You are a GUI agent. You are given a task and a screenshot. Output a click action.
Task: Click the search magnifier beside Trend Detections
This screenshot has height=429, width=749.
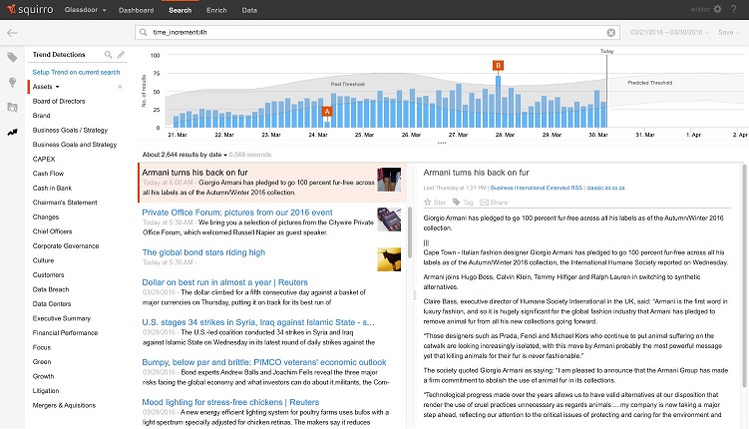coord(109,54)
